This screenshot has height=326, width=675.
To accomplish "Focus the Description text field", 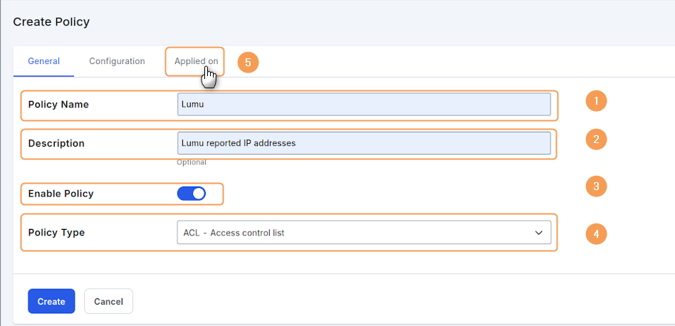I will [363, 143].
